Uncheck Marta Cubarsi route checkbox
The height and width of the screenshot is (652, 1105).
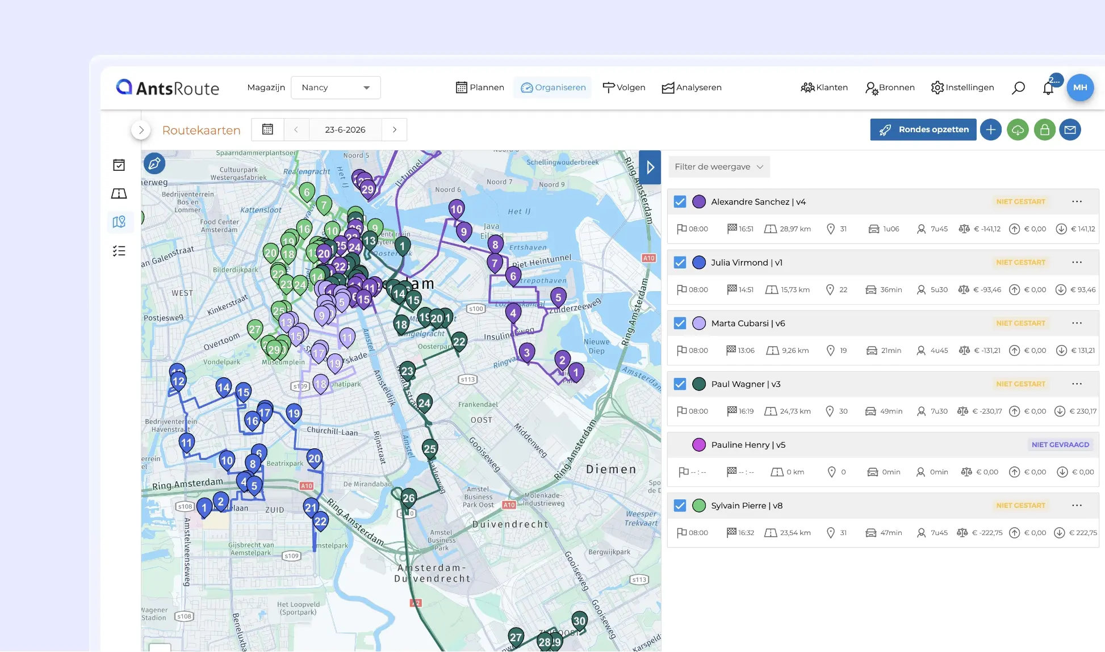tap(680, 323)
